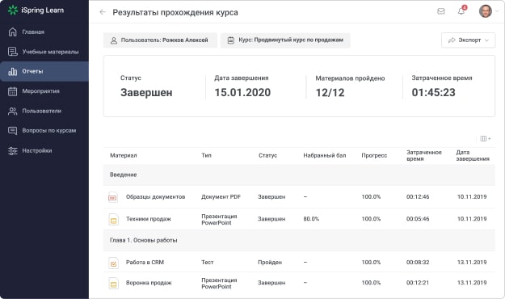Select Вопросы по курсам in the sidebar

tap(44, 130)
